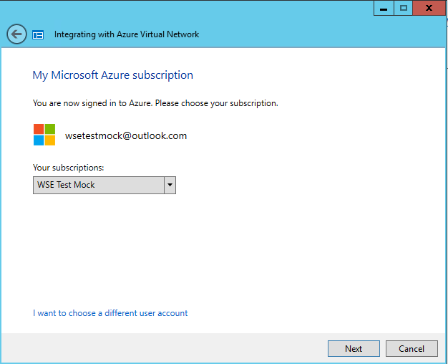
Task: Click the wizard window icon beside the title
Action: pos(38,35)
